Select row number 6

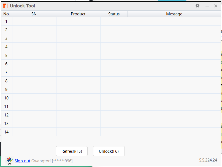point(111,64)
